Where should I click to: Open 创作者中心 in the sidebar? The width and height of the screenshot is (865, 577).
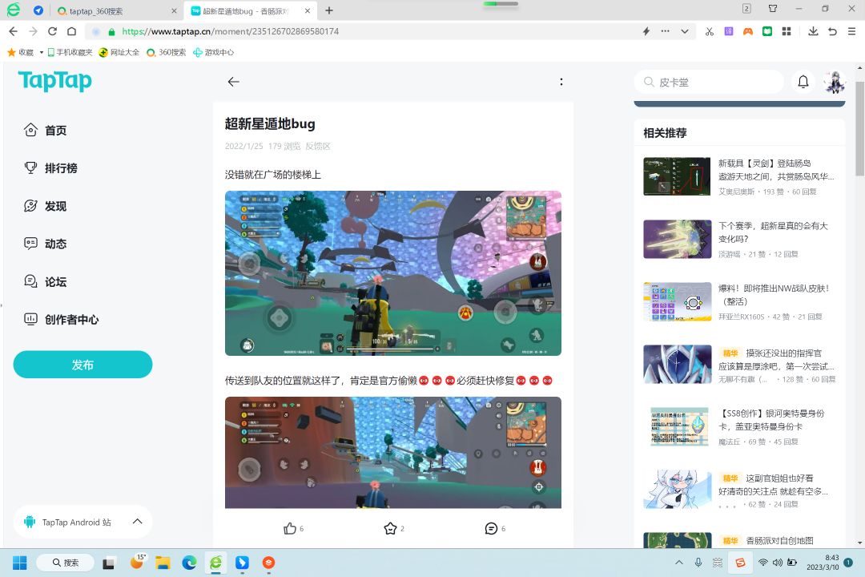click(x=61, y=319)
